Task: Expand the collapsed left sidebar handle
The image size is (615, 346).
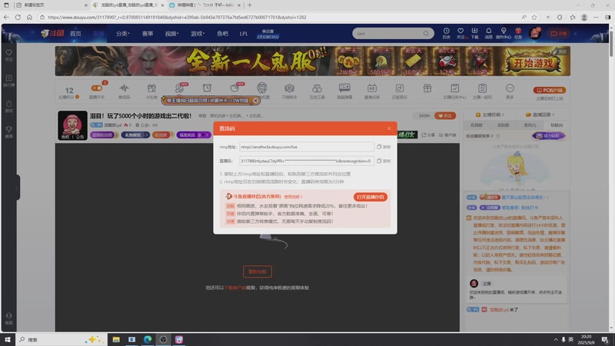Action: (17, 188)
